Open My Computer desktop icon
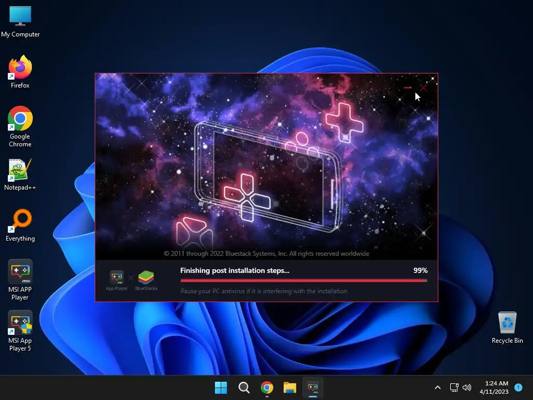Image resolution: width=533 pixels, height=400 pixels. [x=20, y=21]
